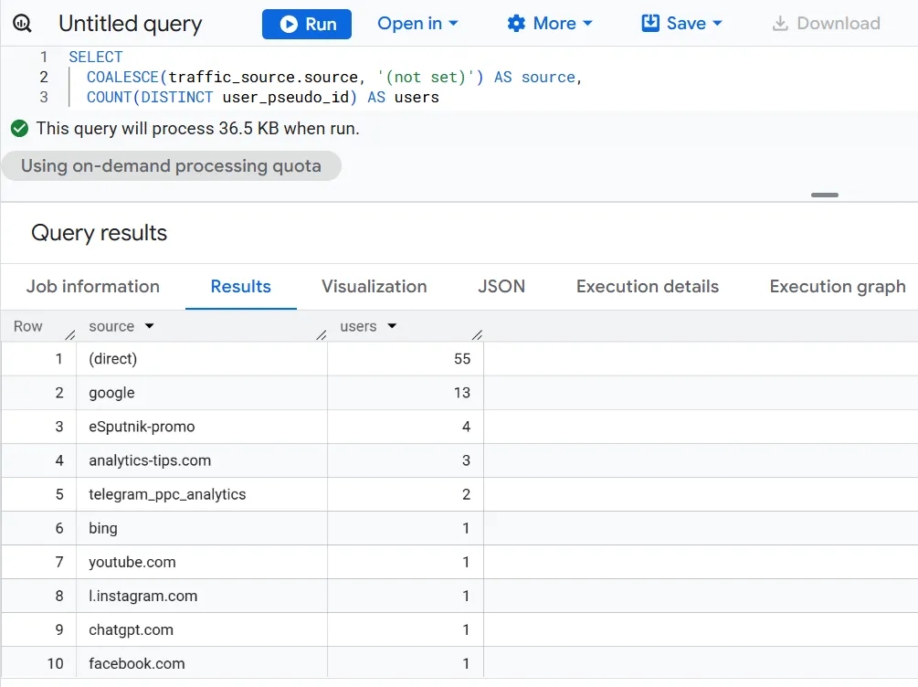Open the users column sort menu arrow
This screenshot has width=918, height=687.
392,326
